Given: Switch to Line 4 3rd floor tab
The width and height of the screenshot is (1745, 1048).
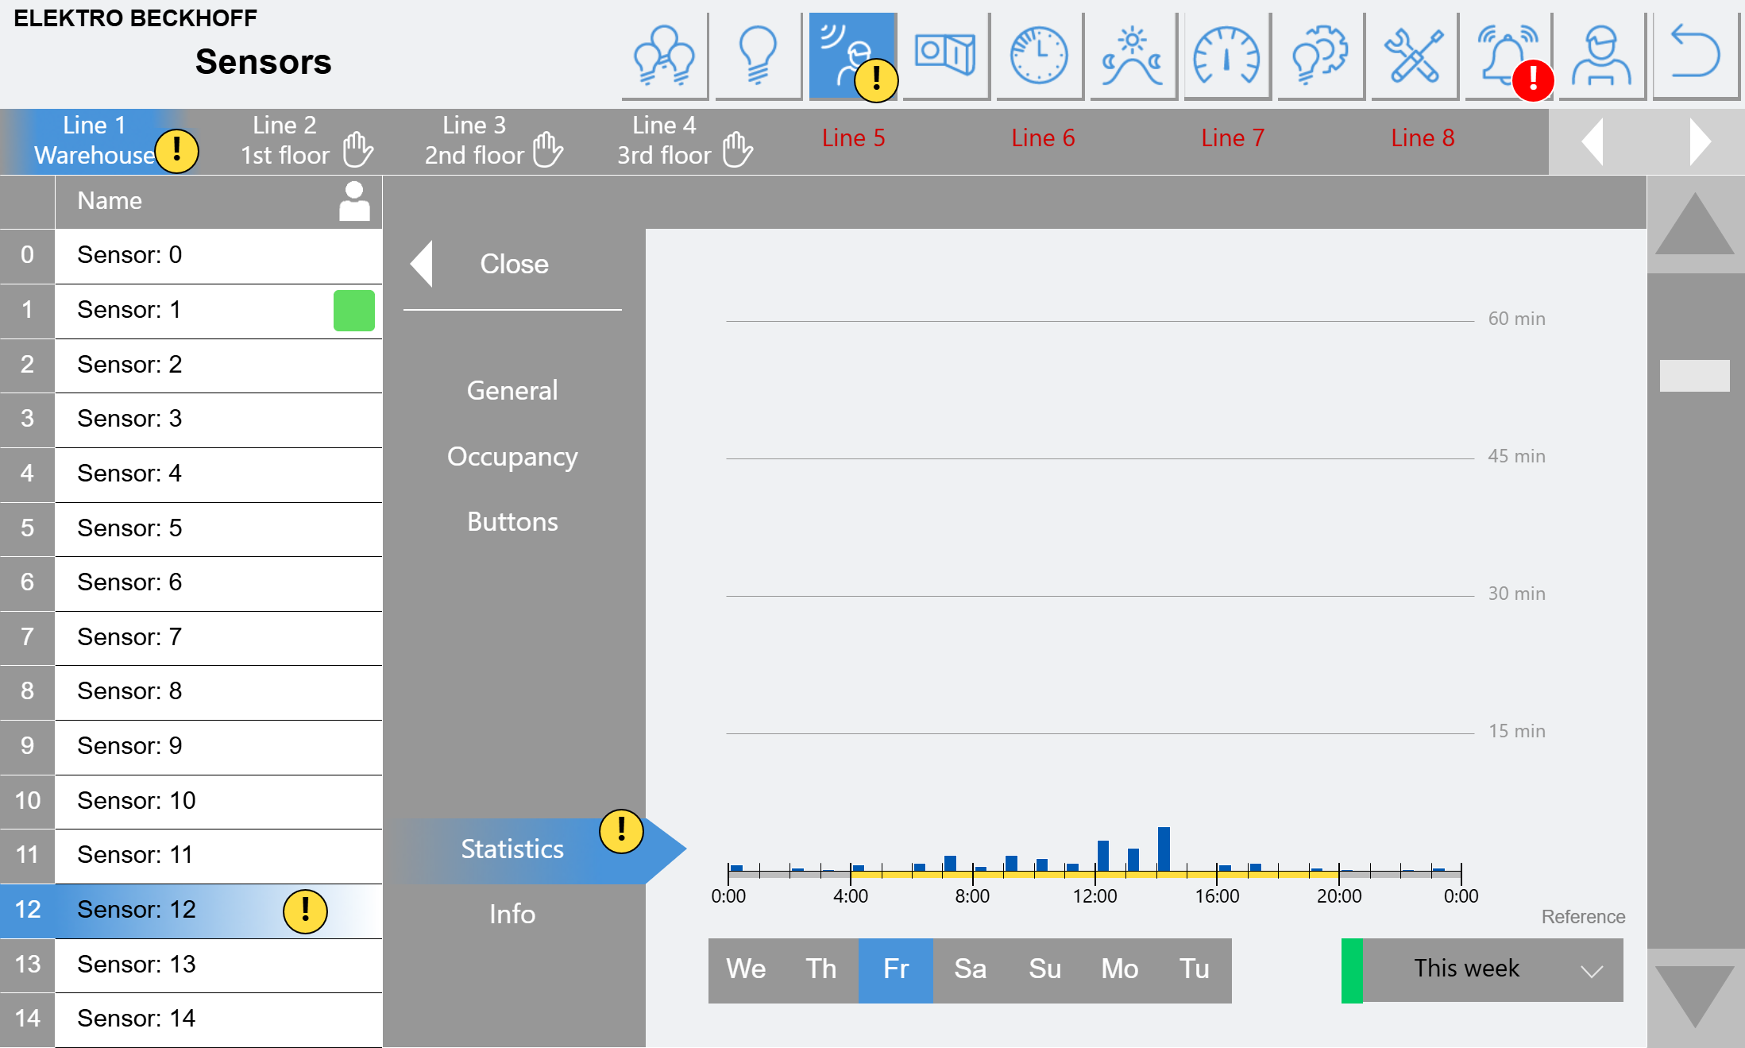Looking at the screenshot, I should click(664, 141).
